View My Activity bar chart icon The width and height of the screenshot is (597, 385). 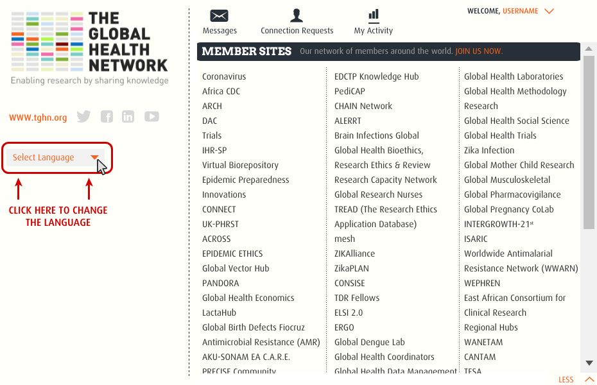click(x=374, y=15)
